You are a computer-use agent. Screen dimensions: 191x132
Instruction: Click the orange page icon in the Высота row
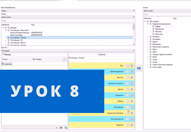point(128,77)
